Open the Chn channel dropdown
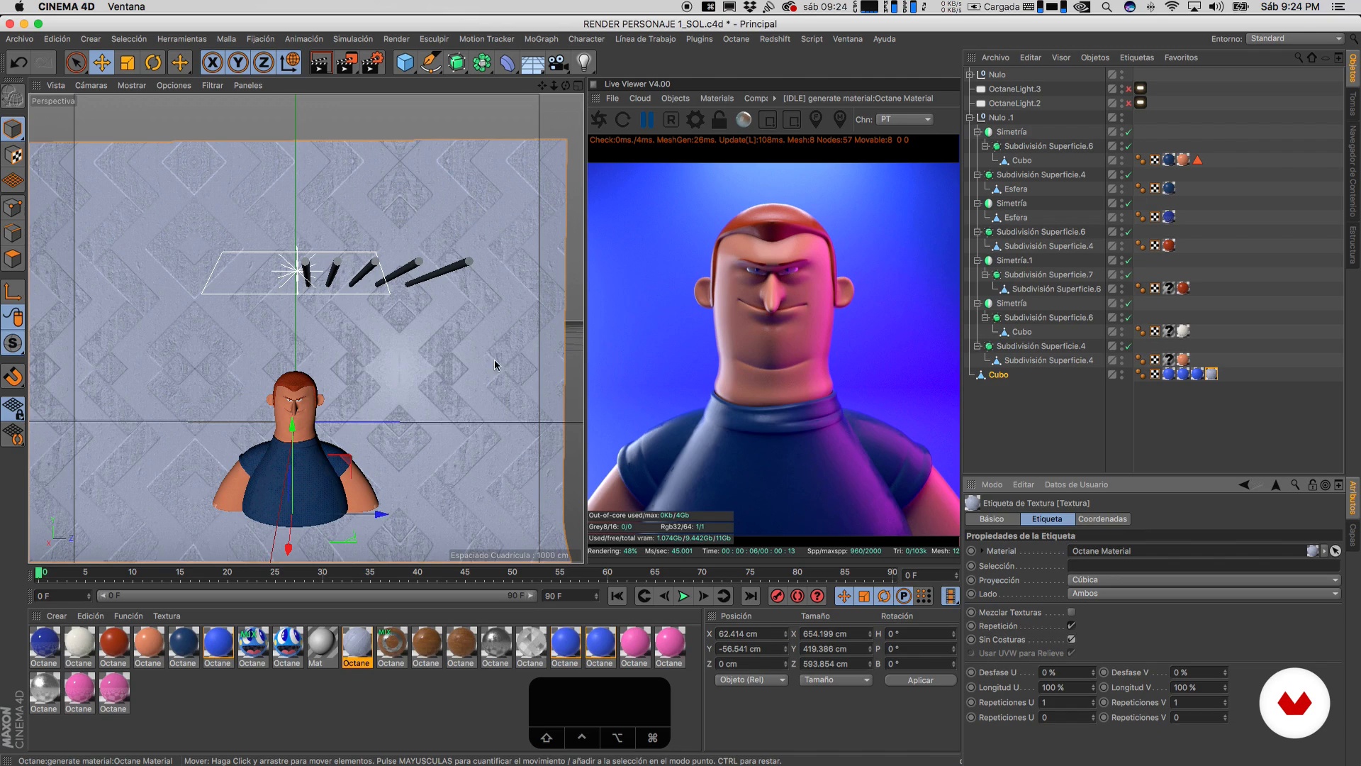Screen dimensions: 1361x766 (904, 119)
